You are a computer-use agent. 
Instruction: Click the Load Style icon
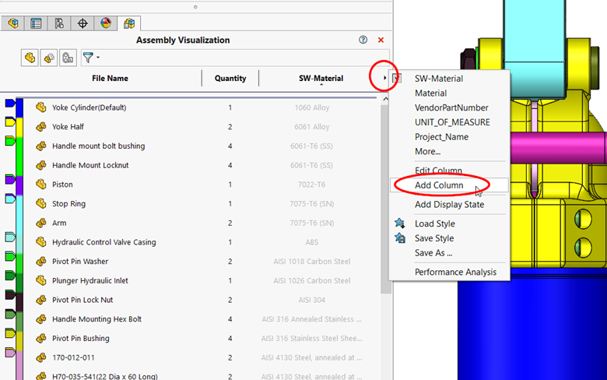tap(399, 223)
